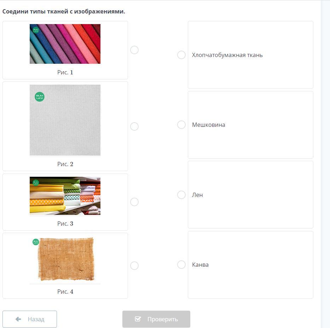Image resolution: width=330 pixels, height=328 pixels.
Task: Click the checkmark icon on Проверить
Action: tap(138, 319)
